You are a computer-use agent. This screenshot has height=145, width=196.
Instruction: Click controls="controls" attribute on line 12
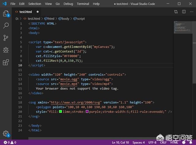pos(106,75)
